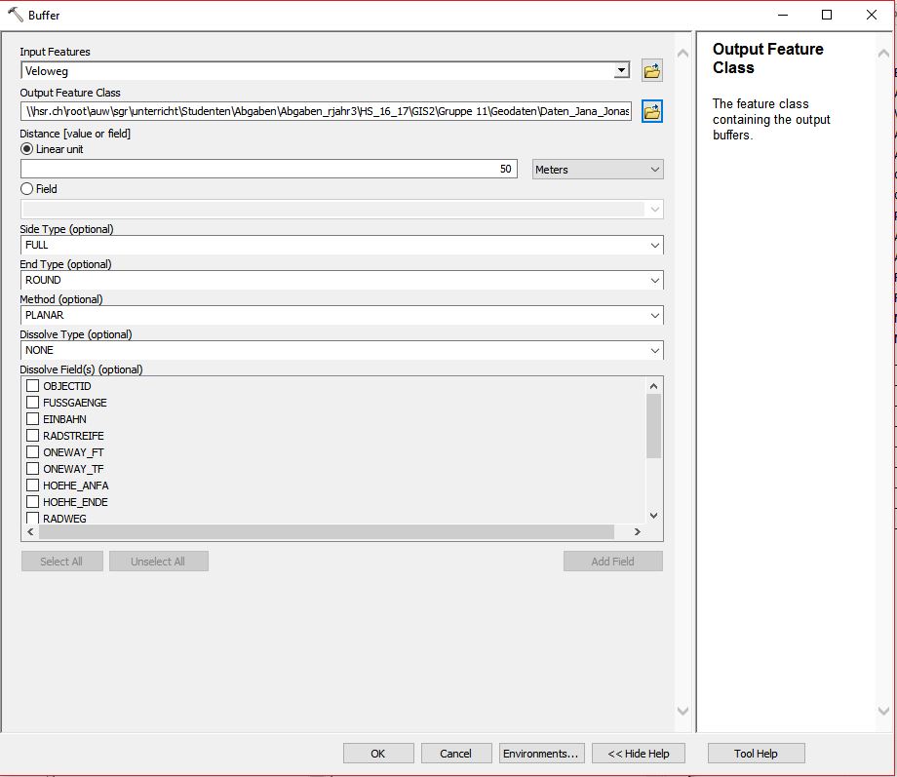
Task: Click the Output Feature Class browse folder icon
Action: (652, 111)
